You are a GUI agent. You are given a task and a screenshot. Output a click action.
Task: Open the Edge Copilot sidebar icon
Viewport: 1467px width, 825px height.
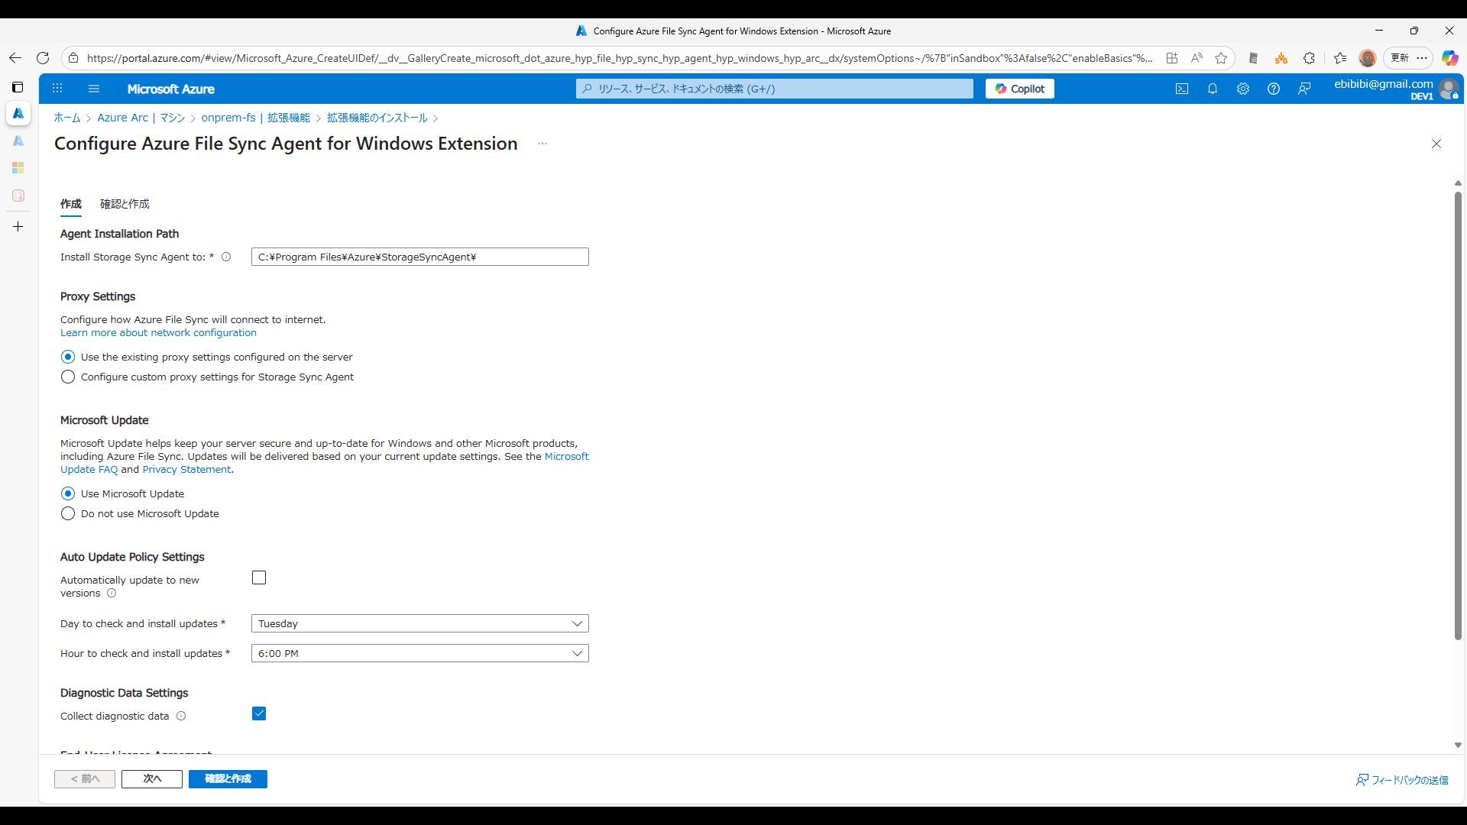pos(1449,58)
